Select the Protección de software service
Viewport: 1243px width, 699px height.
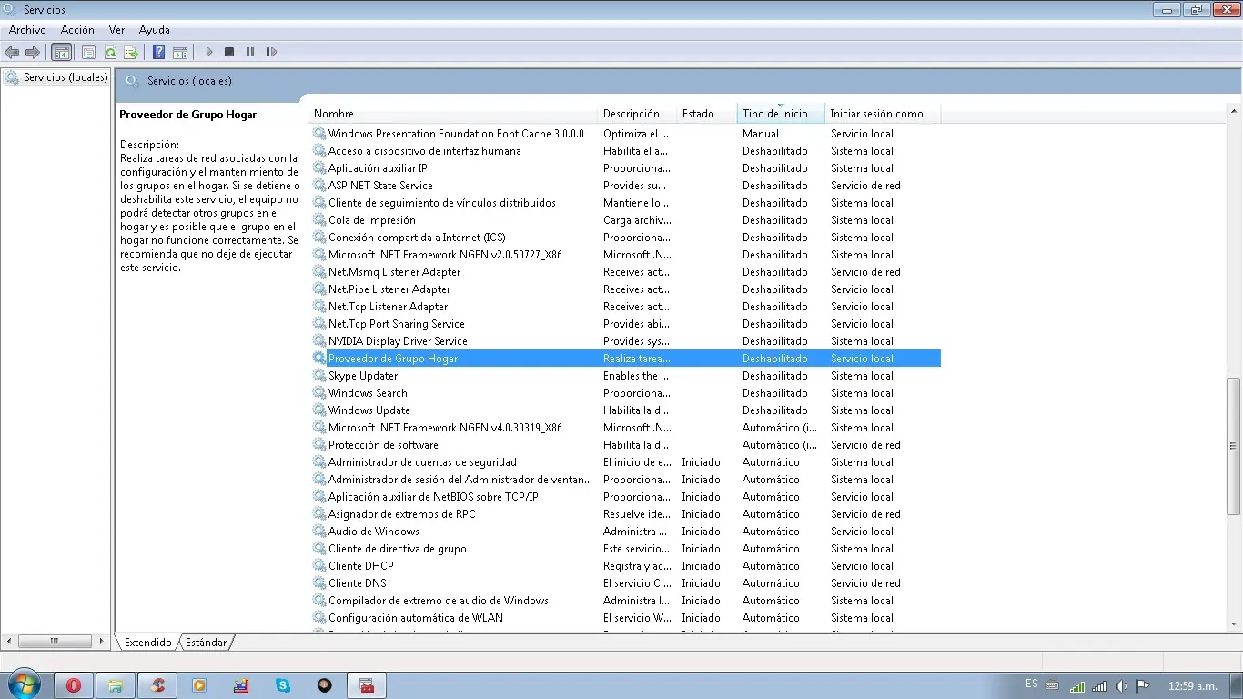click(625, 445)
